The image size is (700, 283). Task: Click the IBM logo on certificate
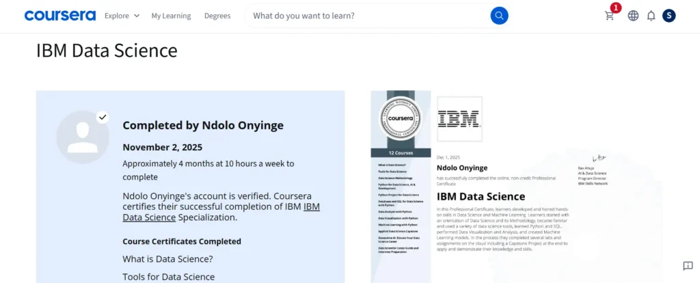coord(459,119)
